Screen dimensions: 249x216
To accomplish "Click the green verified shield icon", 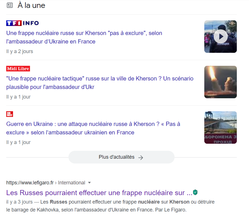I will click(195, 192).
